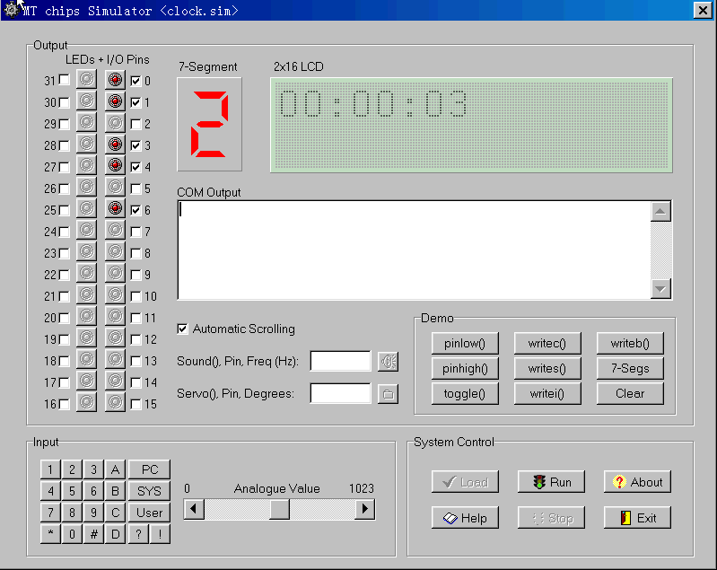Viewport: 717px width, 570px height.
Task: Open the About dialog
Action: point(637,482)
